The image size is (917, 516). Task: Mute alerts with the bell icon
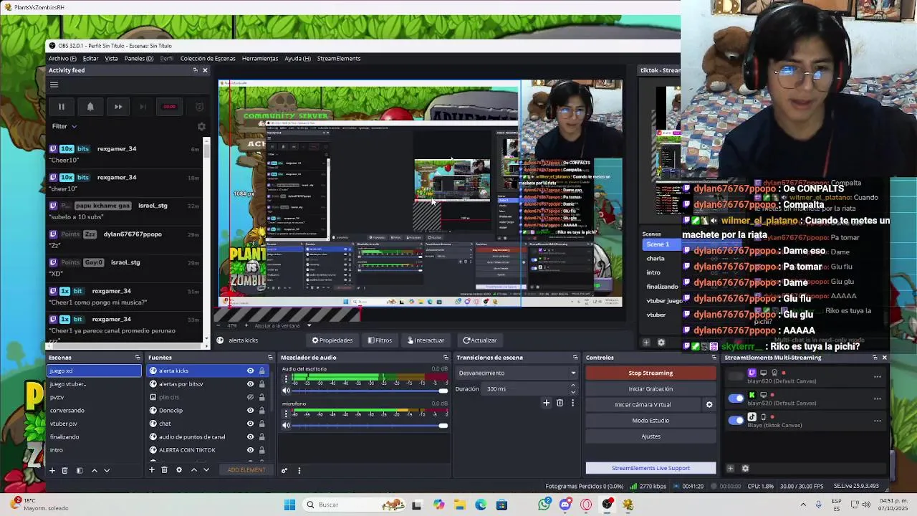pos(90,107)
